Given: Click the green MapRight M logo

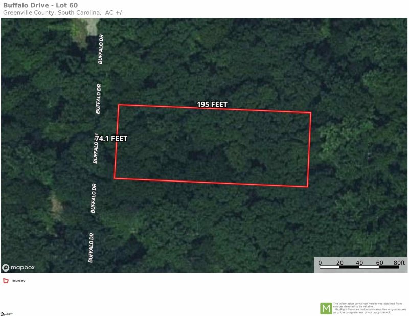Looking at the screenshot, I should click(x=326, y=308).
